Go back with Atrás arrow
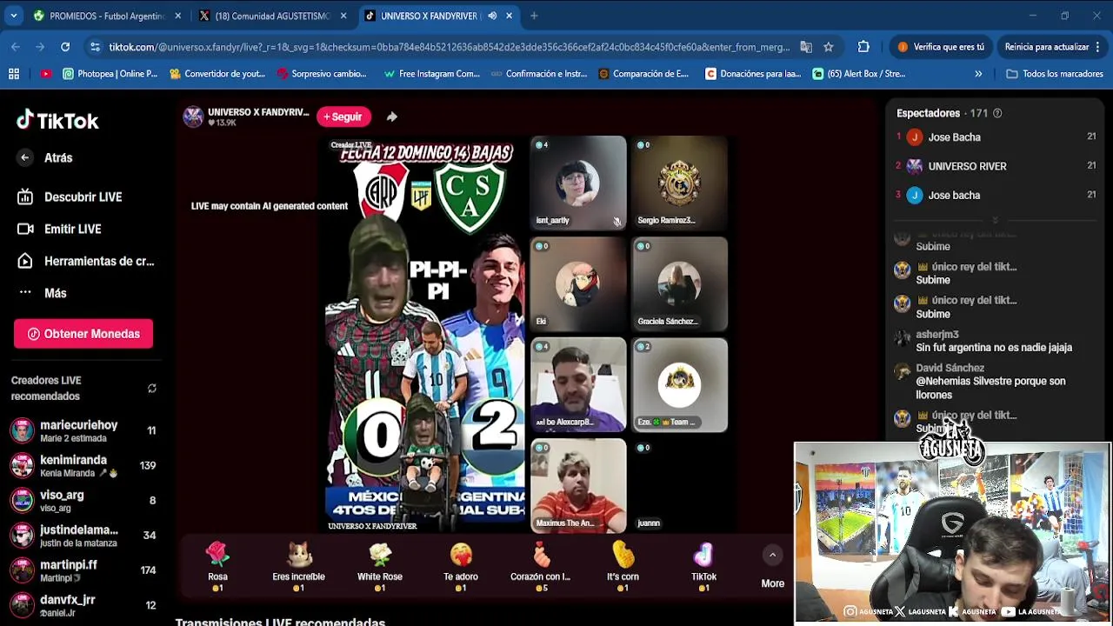The image size is (1113, 626). 25,157
